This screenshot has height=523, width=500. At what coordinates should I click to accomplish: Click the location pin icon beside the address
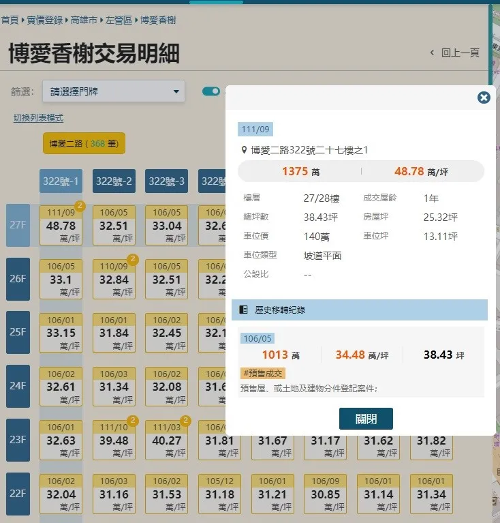pos(244,150)
